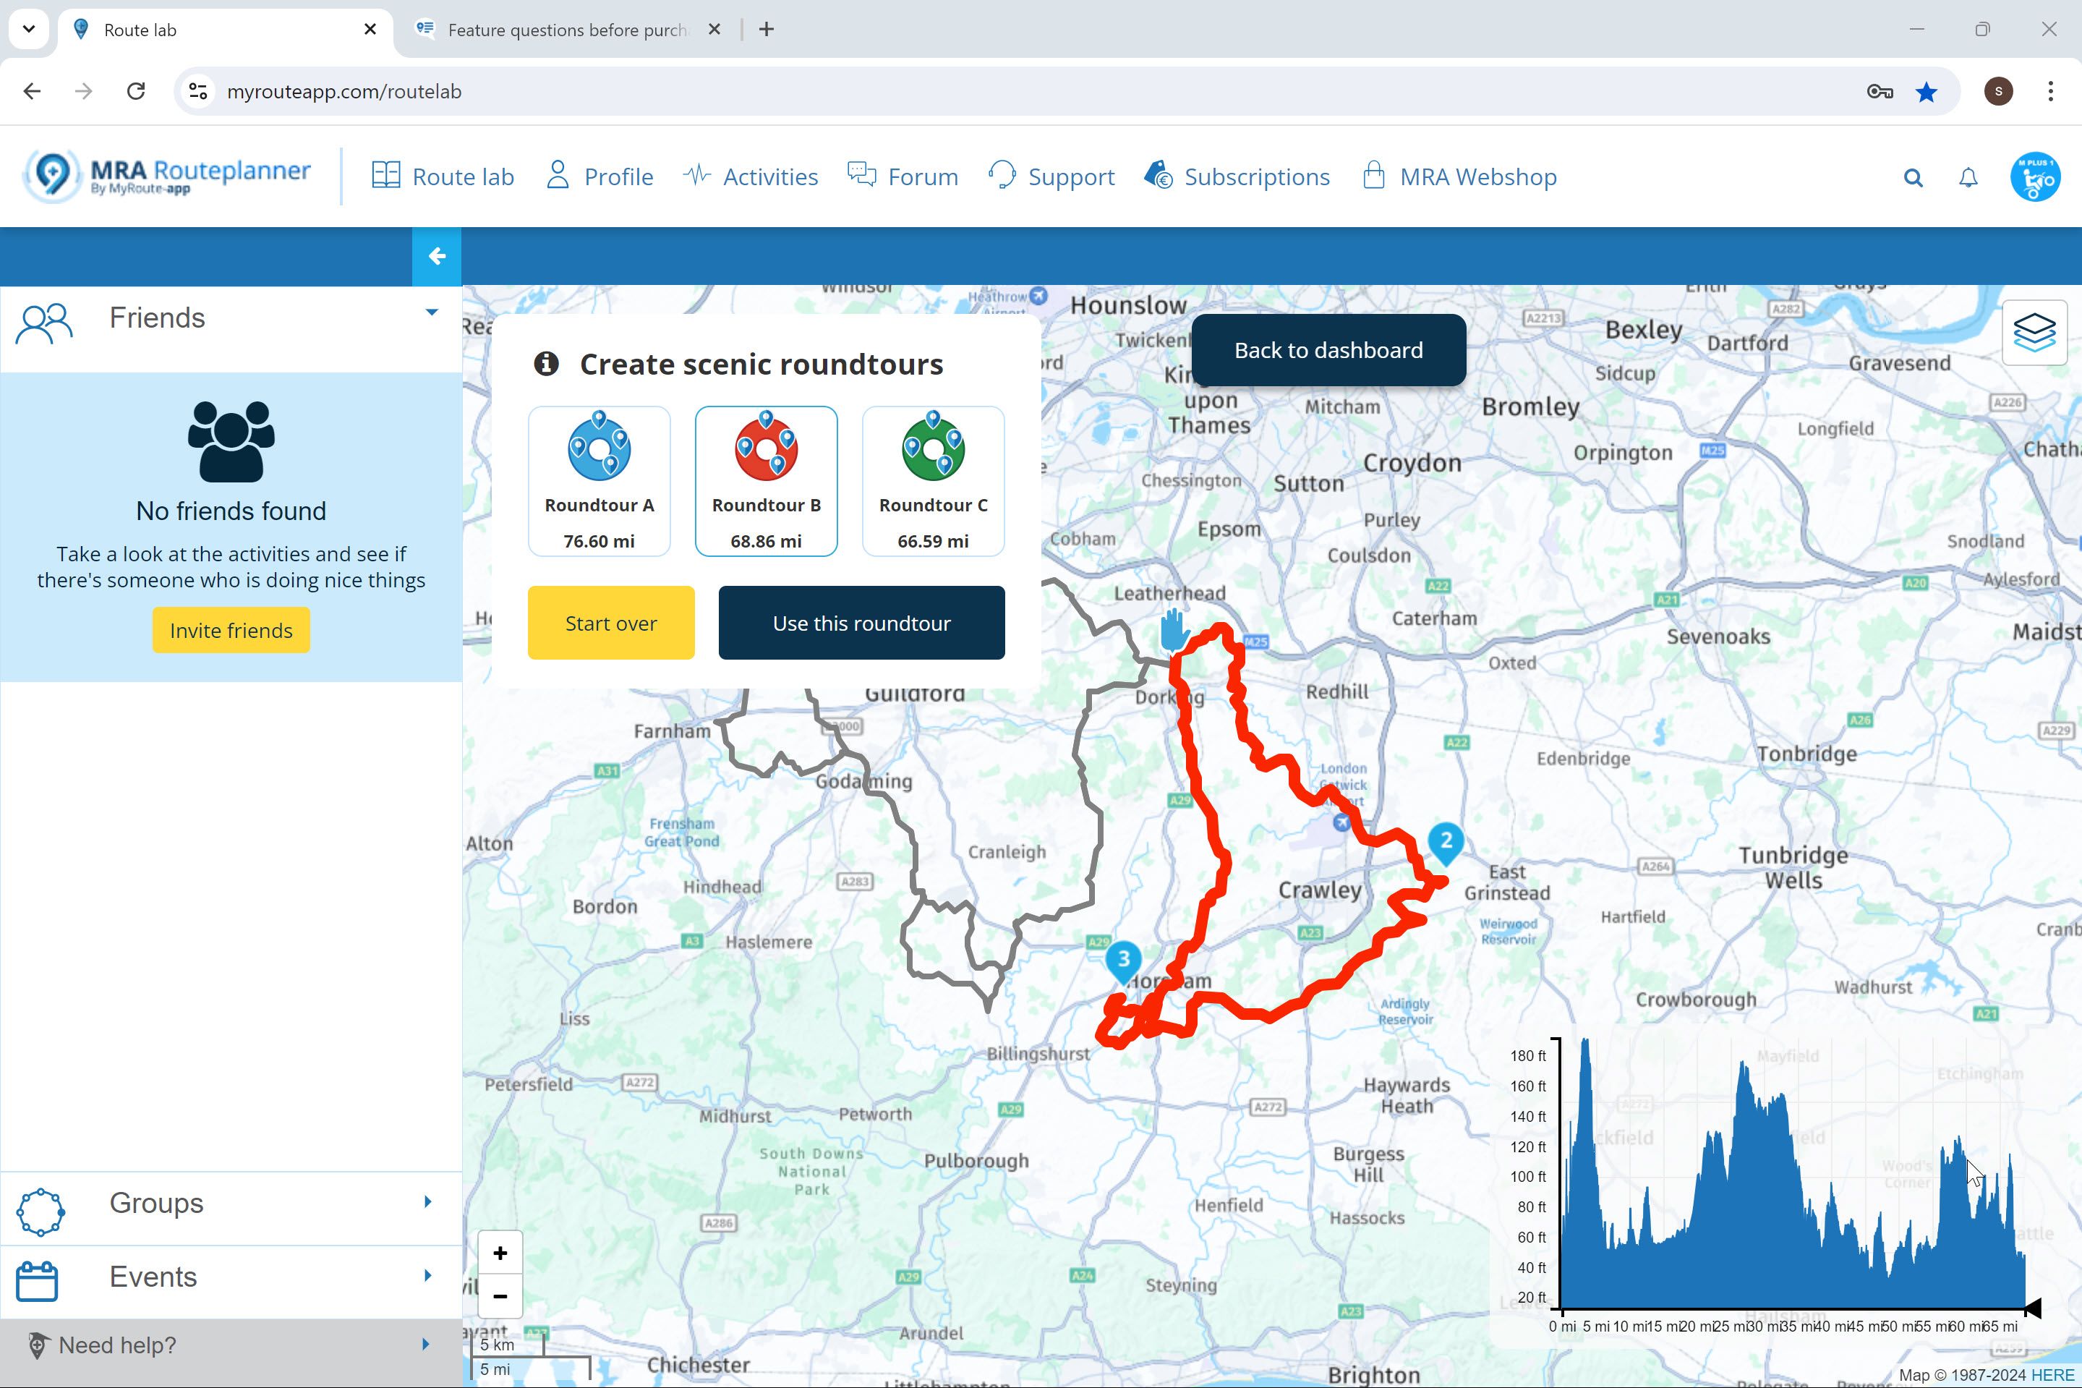
Task: Open Chrome menu three dots
Action: (x=2050, y=91)
